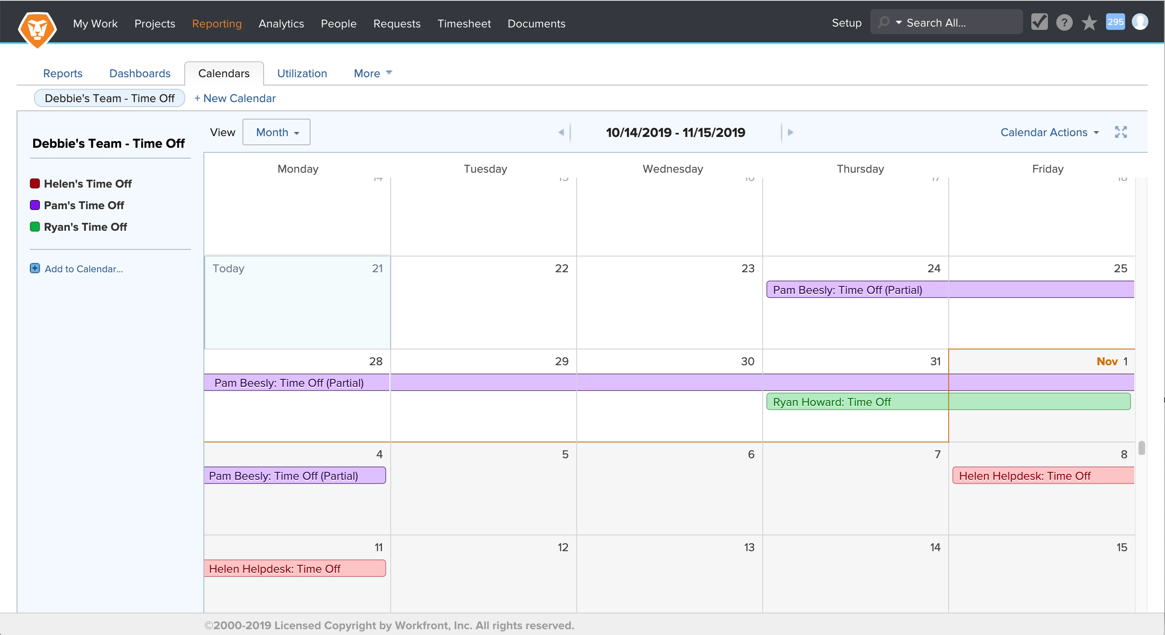Go to previous date range arrow

[561, 132]
